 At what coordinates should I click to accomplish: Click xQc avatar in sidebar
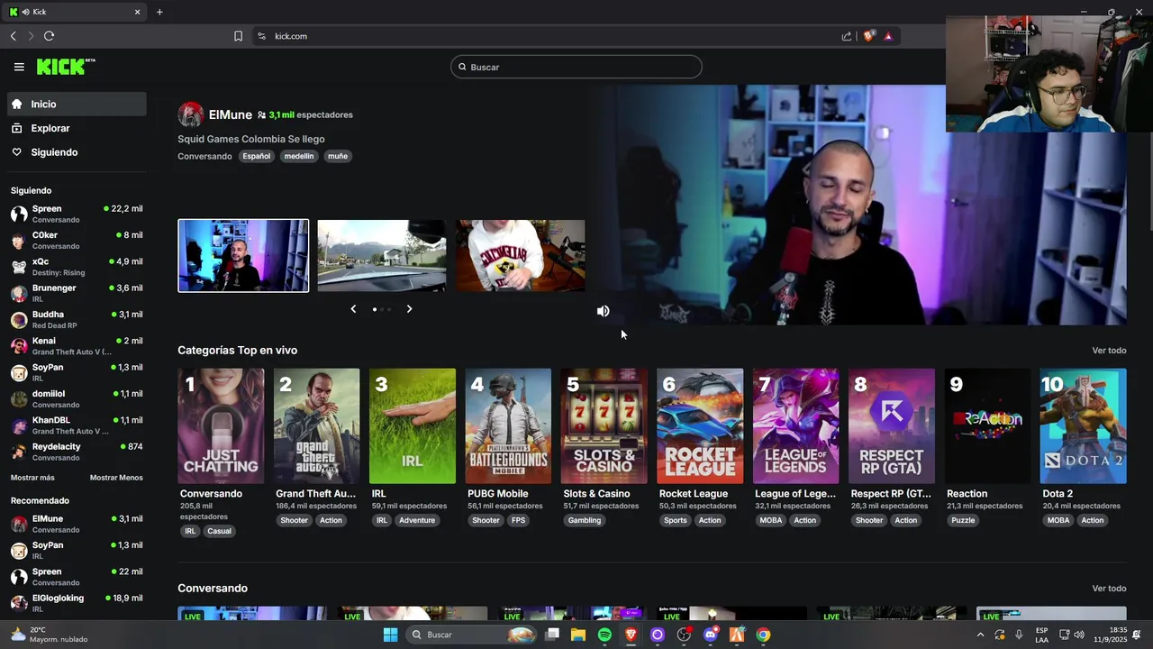19,267
